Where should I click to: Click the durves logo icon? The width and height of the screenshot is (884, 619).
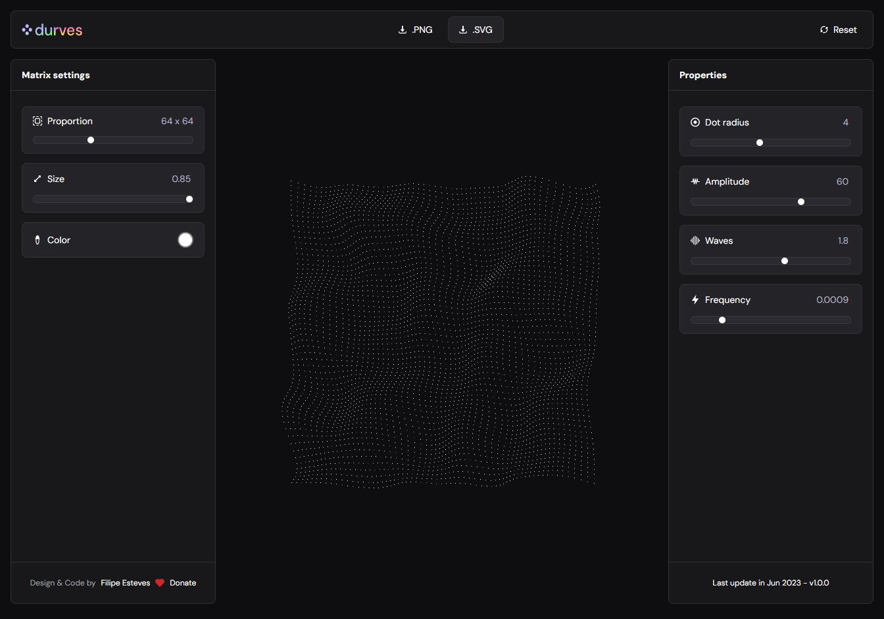pos(27,30)
